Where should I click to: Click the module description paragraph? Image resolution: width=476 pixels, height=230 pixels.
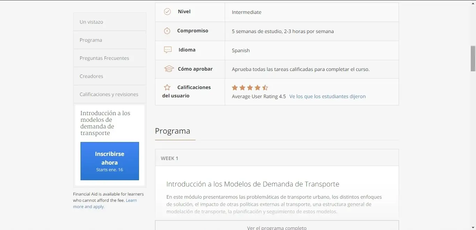pyautogui.click(x=274, y=204)
